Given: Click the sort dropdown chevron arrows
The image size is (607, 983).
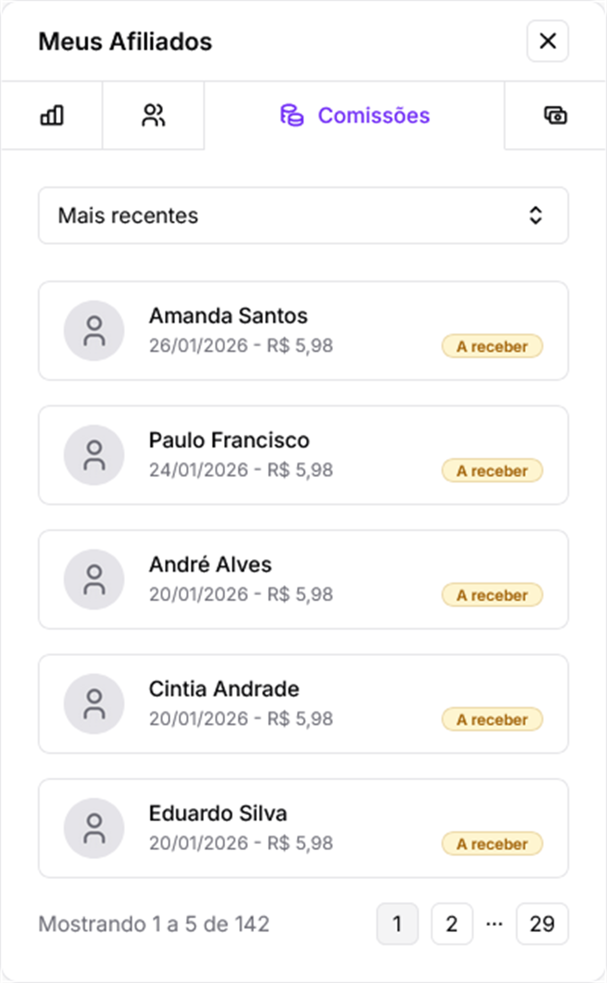Looking at the screenshot, I should [x=536, y=216].
